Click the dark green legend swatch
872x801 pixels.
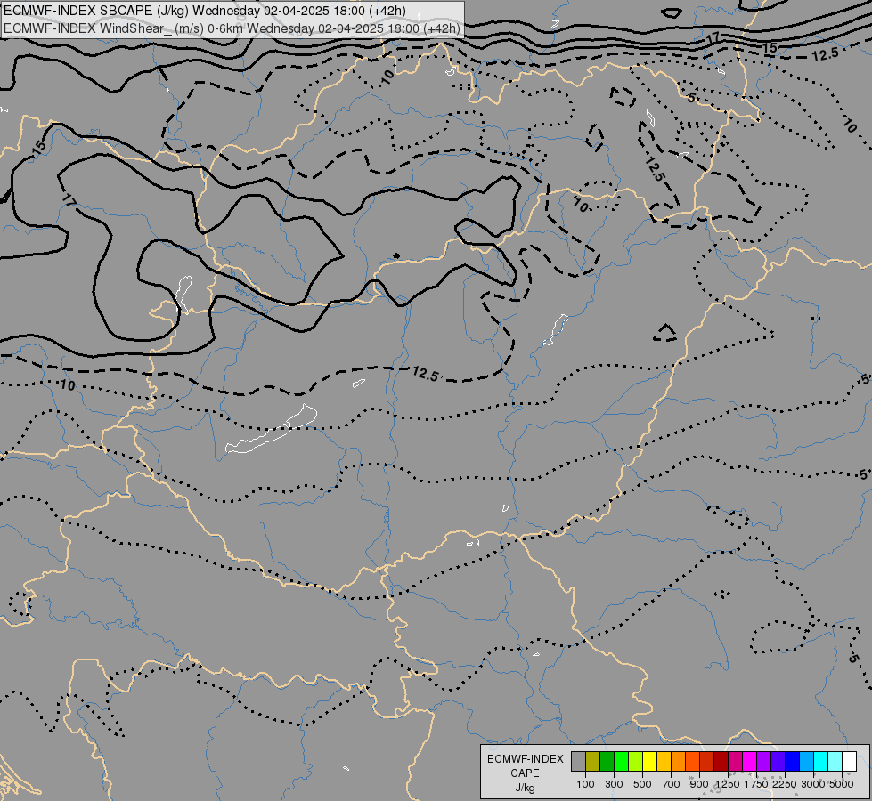click(x=607, y=761)
